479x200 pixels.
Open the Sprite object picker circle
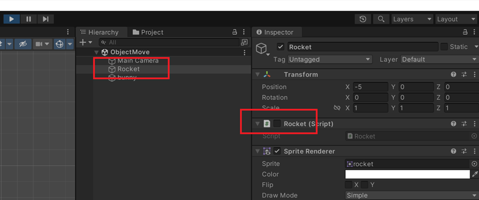click(x=474, y=164)
